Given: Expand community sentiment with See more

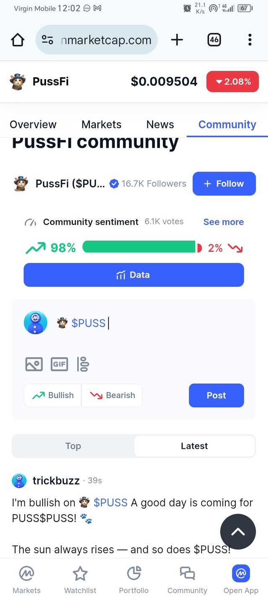Looking at the screenshot, I should click(x=223, y=222).
